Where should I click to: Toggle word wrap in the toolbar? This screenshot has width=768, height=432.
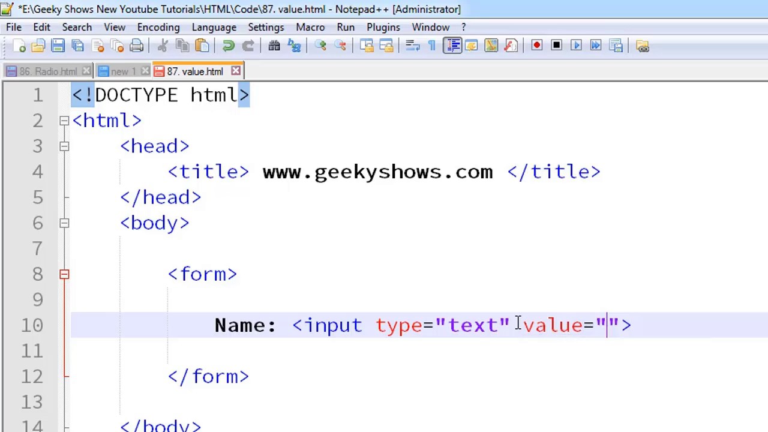(x=412, y=46)
